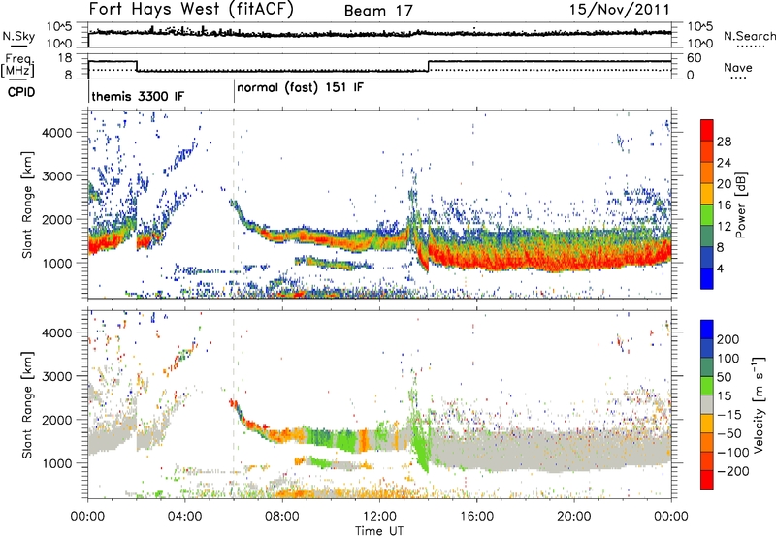Click the 'Freq. [MHz]' axis label

pyautogui.click(x=18, y=66)
